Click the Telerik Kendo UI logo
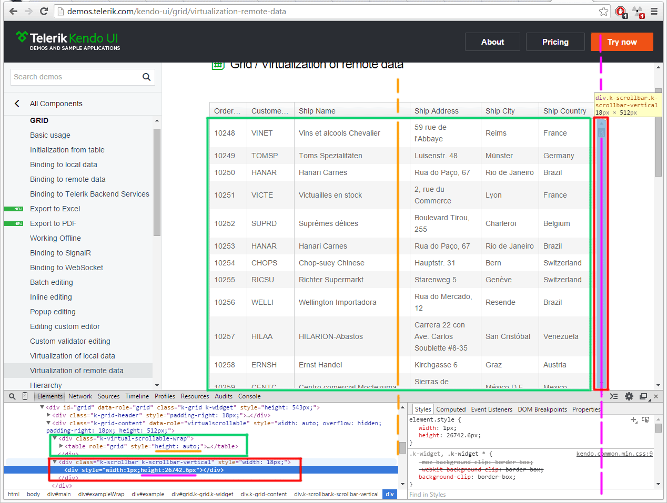The width and height of the screenshot is (667, 503). click(x=67, y=40)
